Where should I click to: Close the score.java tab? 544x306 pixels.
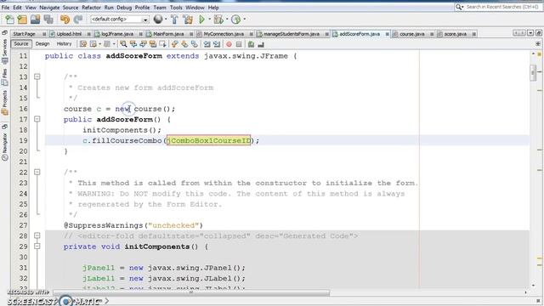pos(473,34)
